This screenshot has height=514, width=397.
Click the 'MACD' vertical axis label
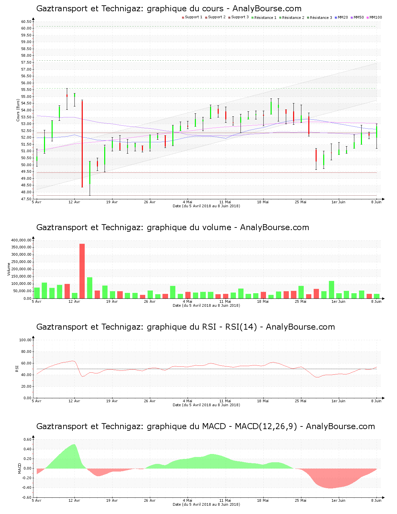(20, 468)
